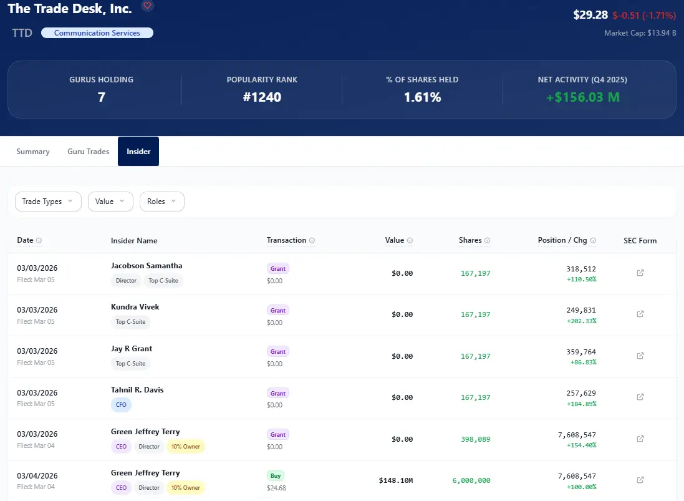
Task: Sort by the Position / Chg header
Action: tap(562, 240)
